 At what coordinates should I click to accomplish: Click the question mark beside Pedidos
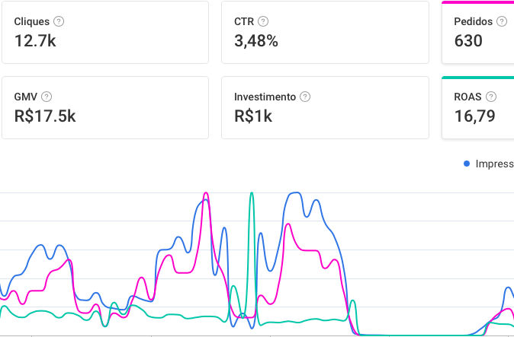point(501,21)
